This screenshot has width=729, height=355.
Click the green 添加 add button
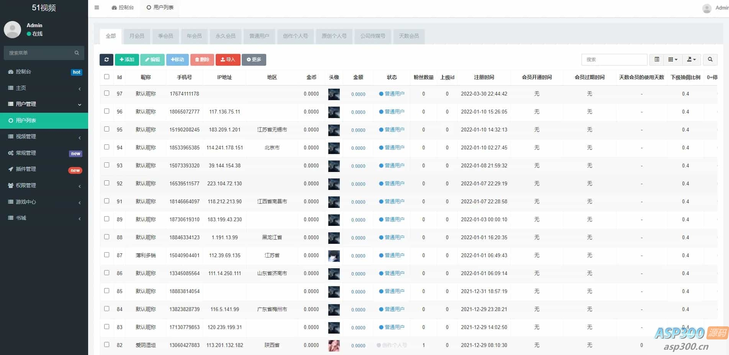[127, 60]
